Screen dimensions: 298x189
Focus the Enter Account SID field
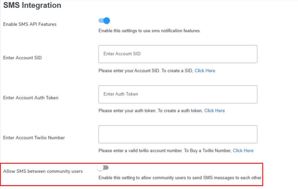point(178,54)
